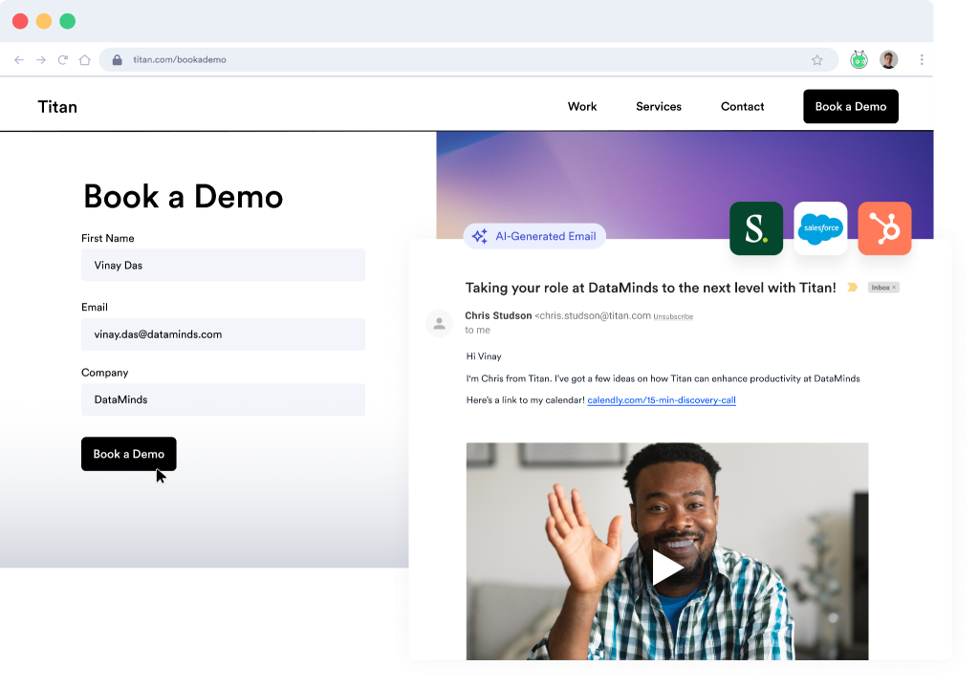Click the bookmark star in the address bar
This screenshot has height=687, width=979.
818,59
